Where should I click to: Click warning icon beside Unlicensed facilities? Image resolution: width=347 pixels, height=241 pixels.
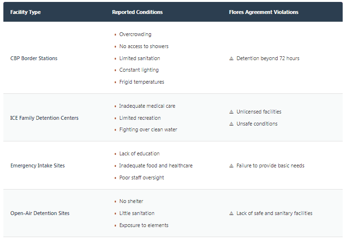point(231,112)
